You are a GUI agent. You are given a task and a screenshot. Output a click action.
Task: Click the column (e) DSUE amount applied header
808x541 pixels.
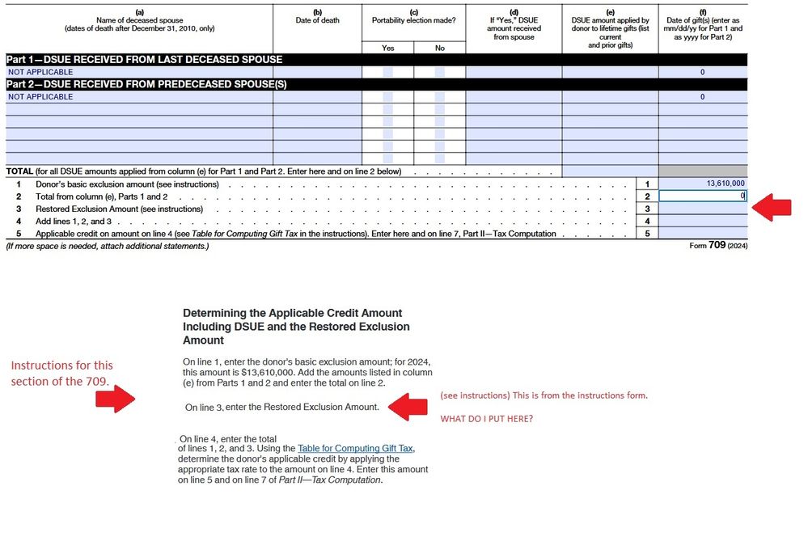tap(610, 28)
